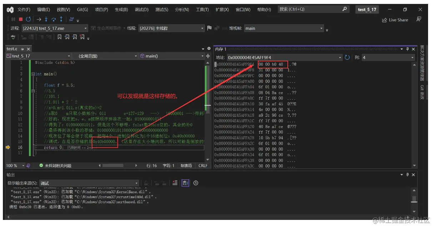Open the 视图(V) menu
Viewport: 437px width, 231px height.
[64, 10]
